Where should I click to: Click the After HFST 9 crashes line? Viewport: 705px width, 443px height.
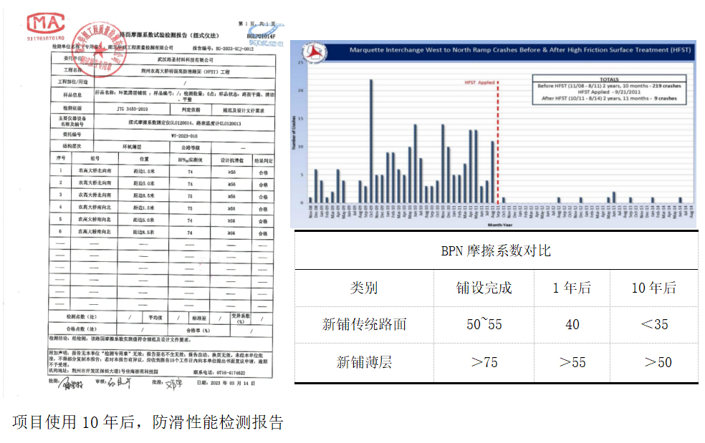609,98
